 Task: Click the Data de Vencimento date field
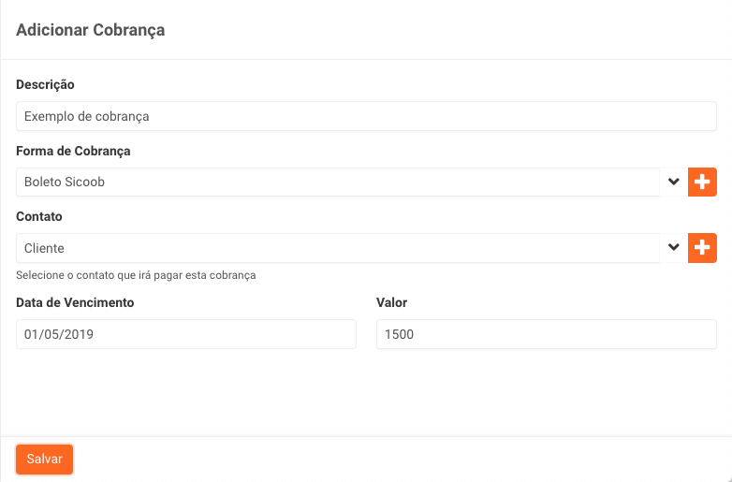click(x=185, y=334)
